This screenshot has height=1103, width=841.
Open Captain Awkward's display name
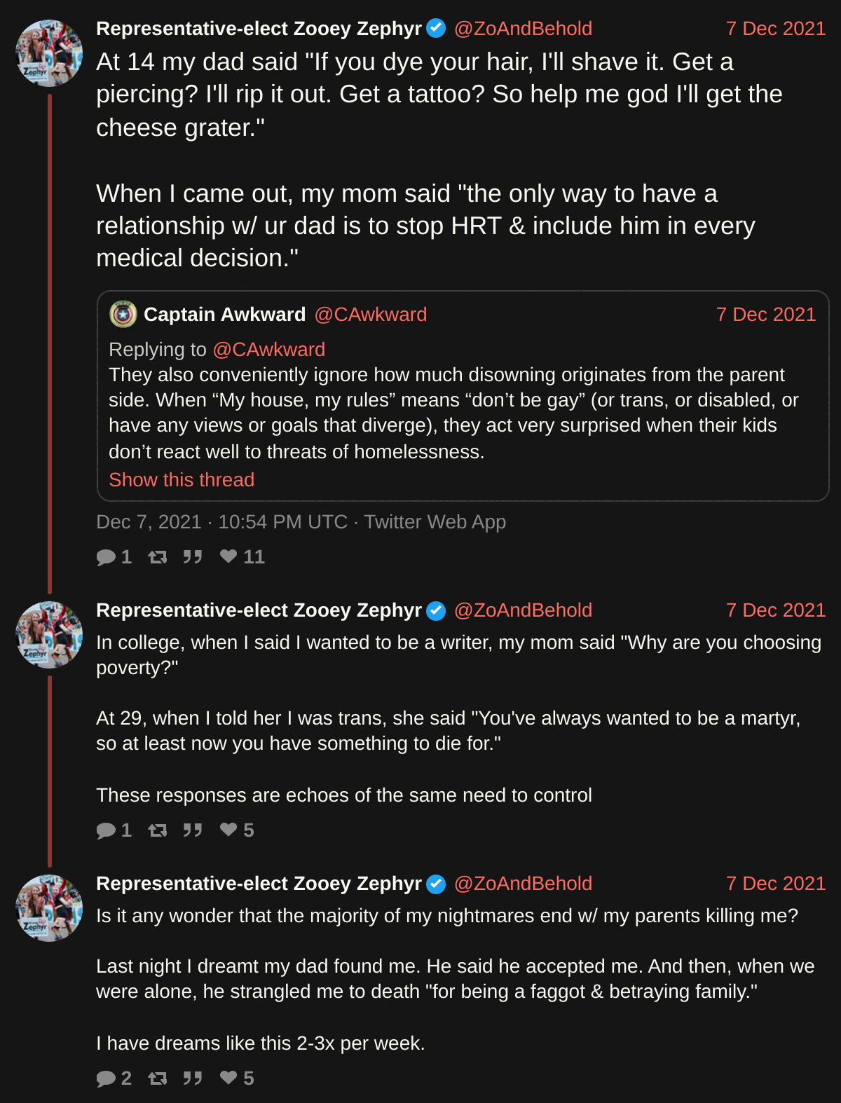coord(224,315)
